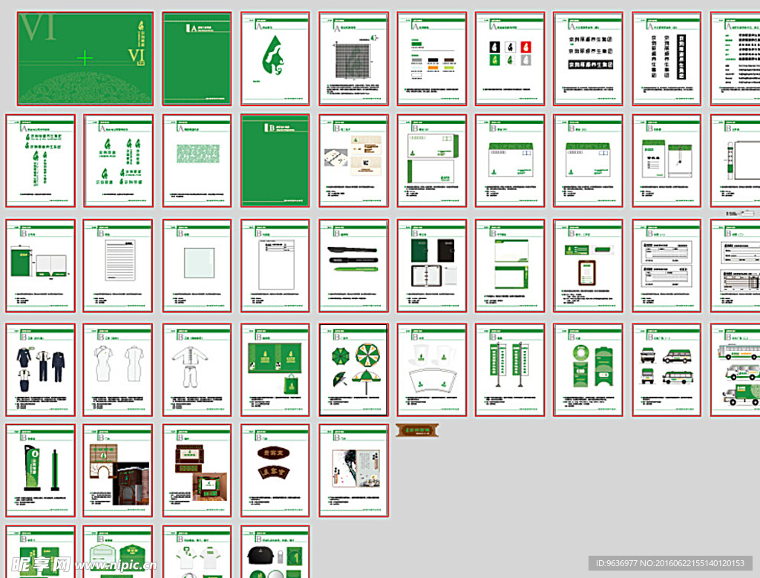Screen dimensions: 760x578
Task: Select the wooden name plaques page
Action: pos(275,470)
